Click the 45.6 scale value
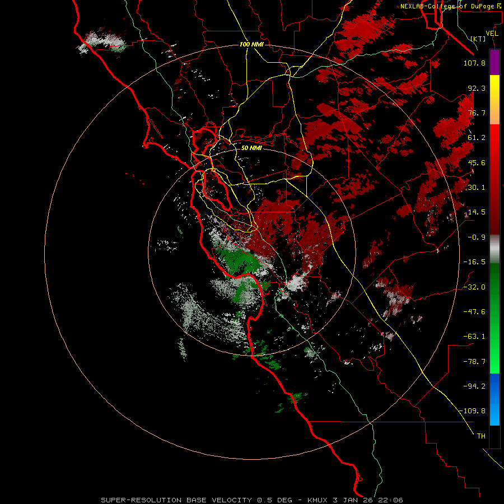 (477, 162)
